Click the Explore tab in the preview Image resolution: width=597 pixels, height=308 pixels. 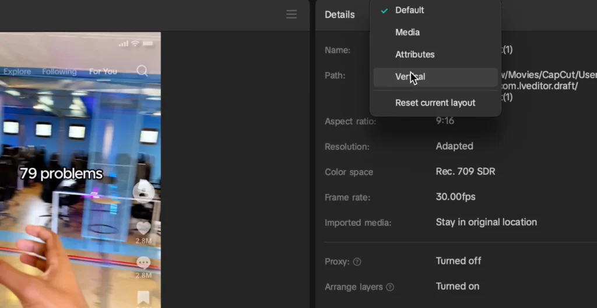[17, 72]
